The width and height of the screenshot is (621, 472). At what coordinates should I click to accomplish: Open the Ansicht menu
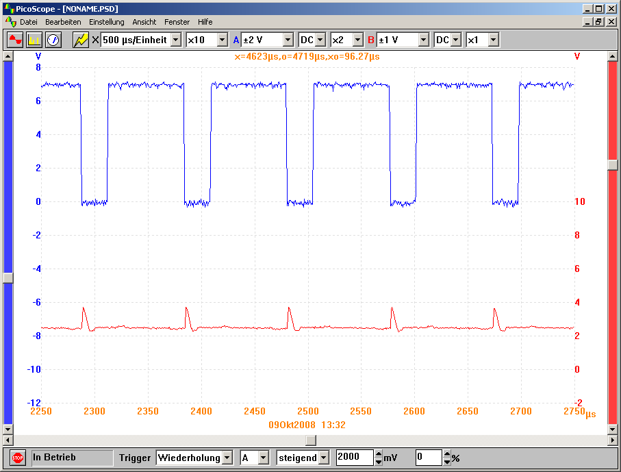point(144,22)
